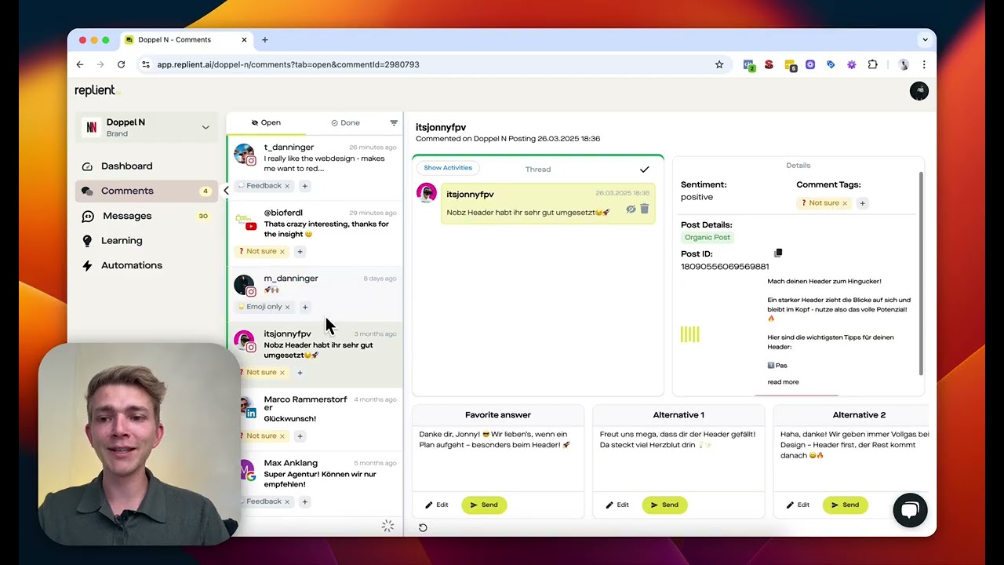Click the Show Activities button
This screenshot has width=1004, height=565.
click(x=448, y=167)
